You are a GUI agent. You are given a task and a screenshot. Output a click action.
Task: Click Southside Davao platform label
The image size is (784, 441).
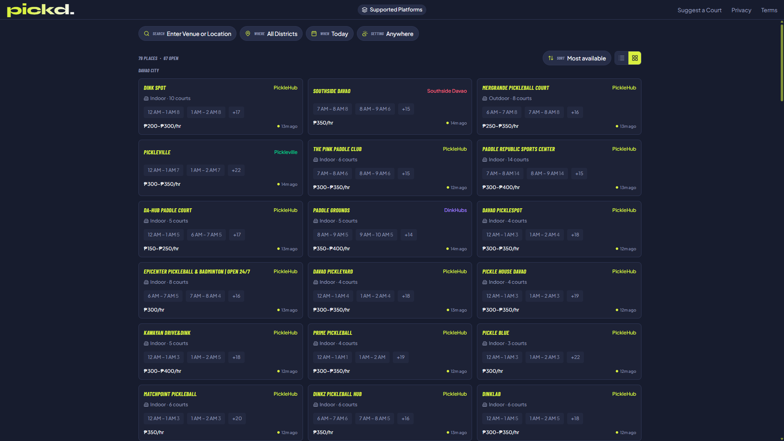447,91
